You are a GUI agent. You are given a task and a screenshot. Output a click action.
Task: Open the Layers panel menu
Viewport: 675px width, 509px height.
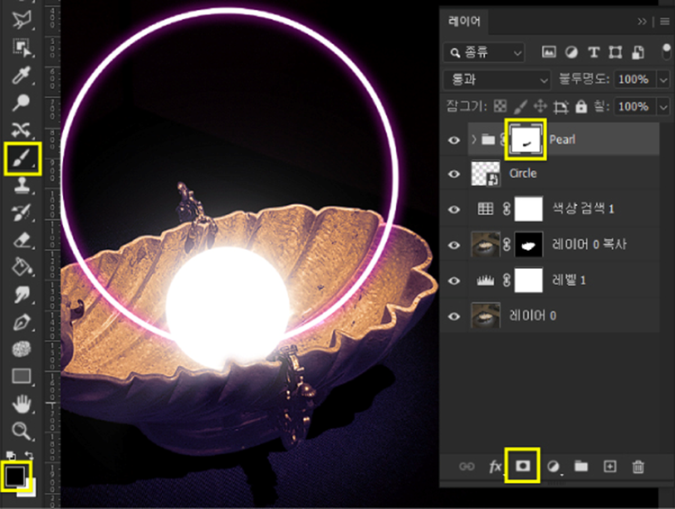tap(665, 21)
